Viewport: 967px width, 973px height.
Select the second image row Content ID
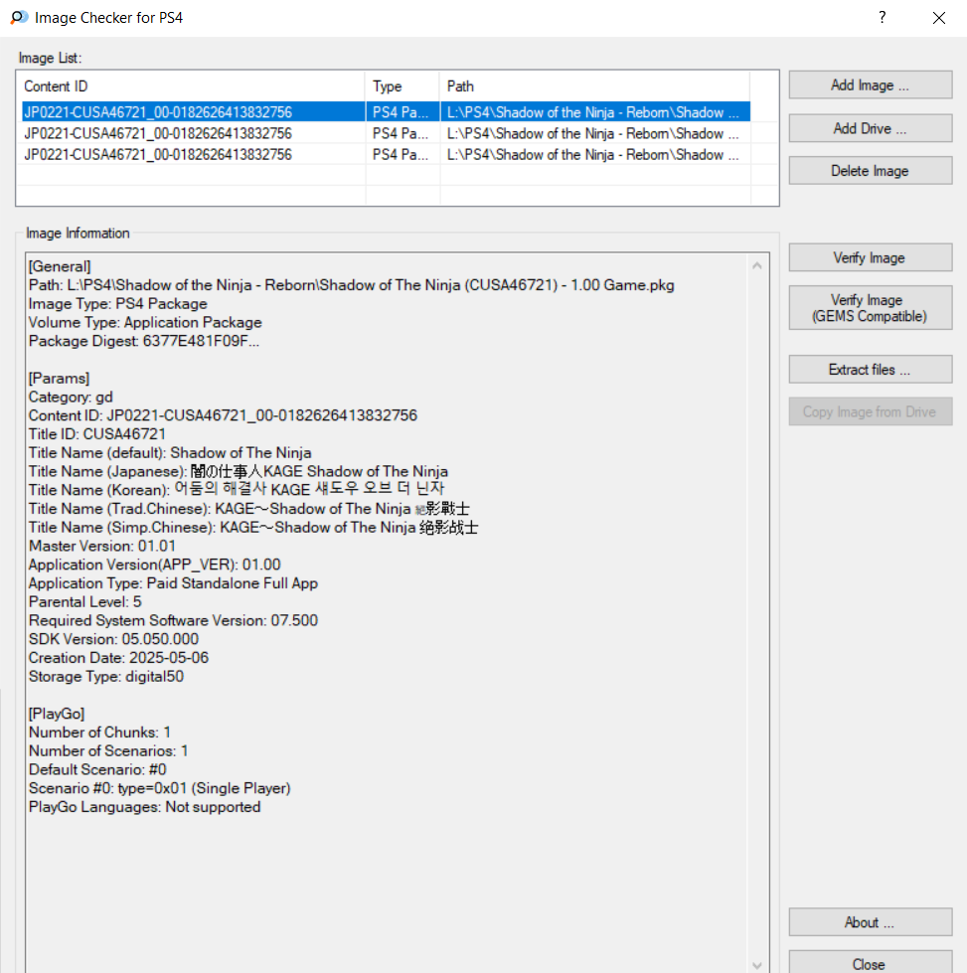(x=158, y=133)
